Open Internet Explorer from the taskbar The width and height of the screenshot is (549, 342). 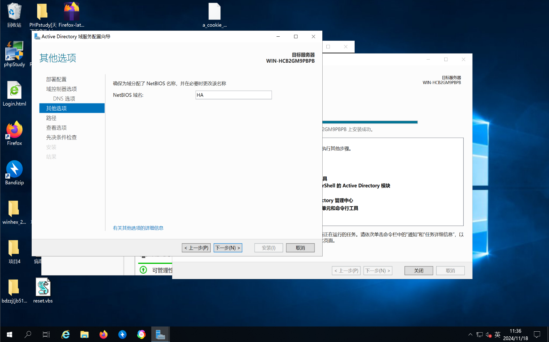point(66,334)
